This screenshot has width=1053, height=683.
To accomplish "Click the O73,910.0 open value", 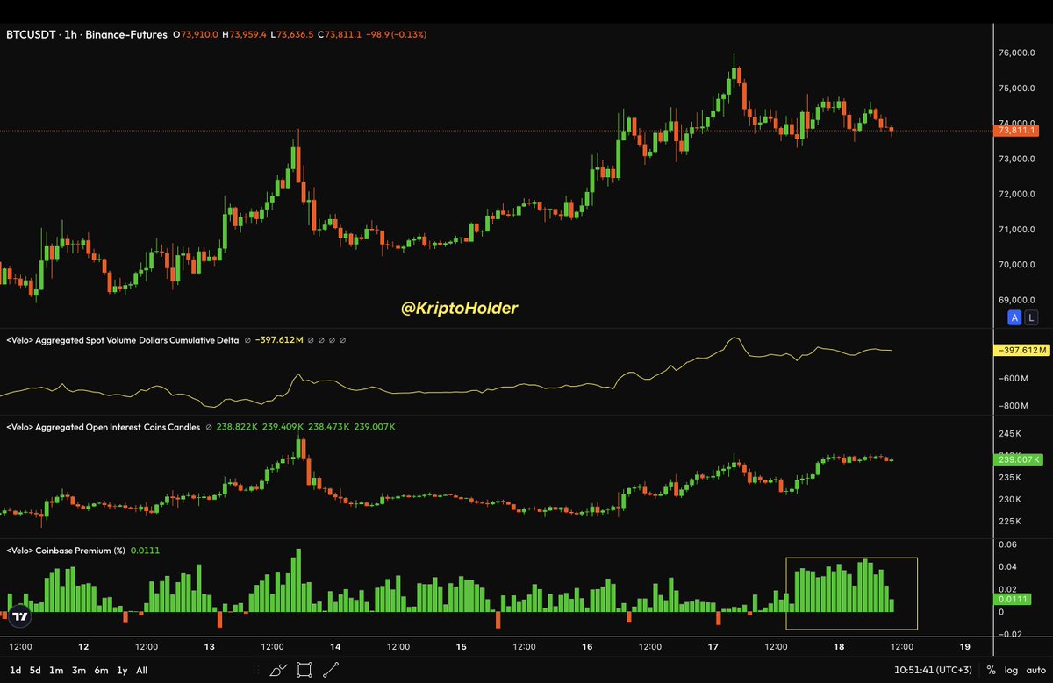I will 194,34.
